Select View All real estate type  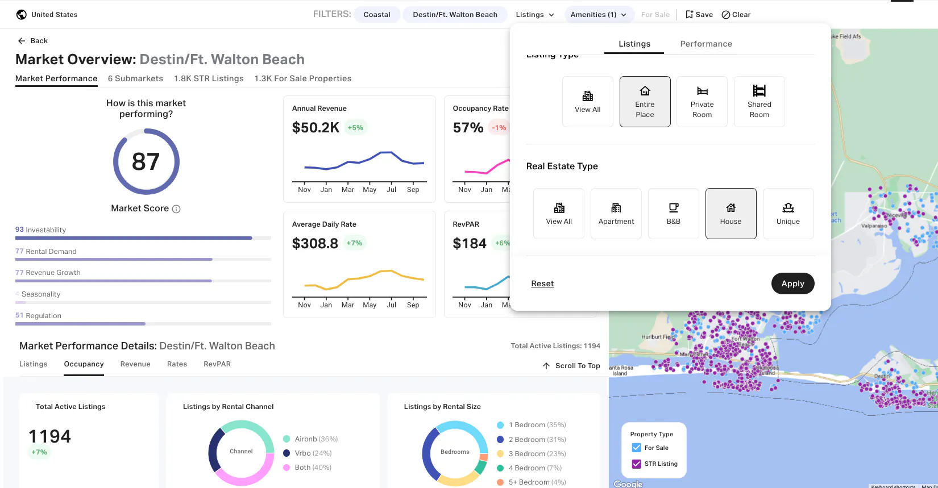559,214
